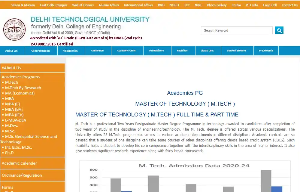This screenshot has height=192, width=300.
Task: Visit the Contact Us page
Action: 289,5
